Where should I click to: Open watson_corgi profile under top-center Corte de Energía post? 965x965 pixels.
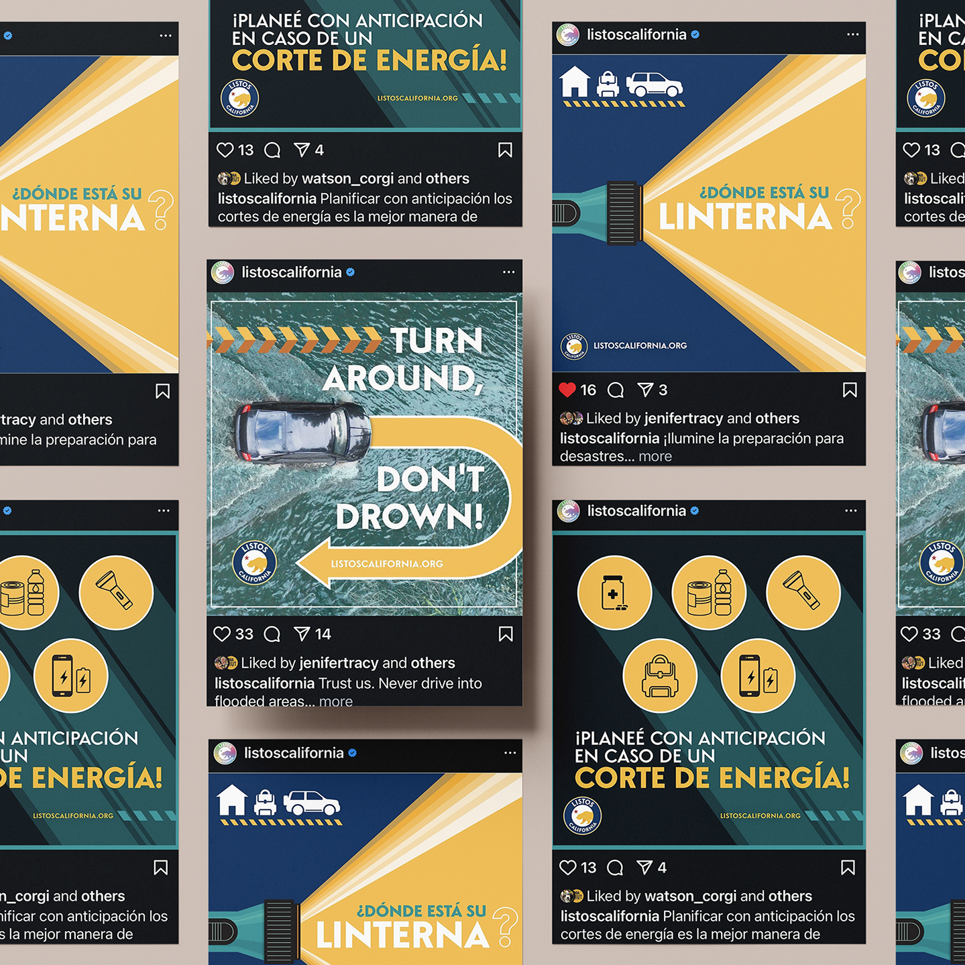[347, 179]
